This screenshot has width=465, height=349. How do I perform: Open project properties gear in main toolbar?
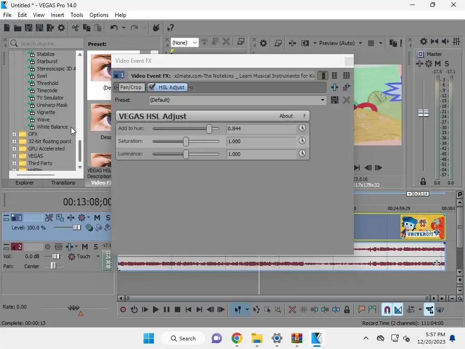pyautogui.click(x=61, y=28)
